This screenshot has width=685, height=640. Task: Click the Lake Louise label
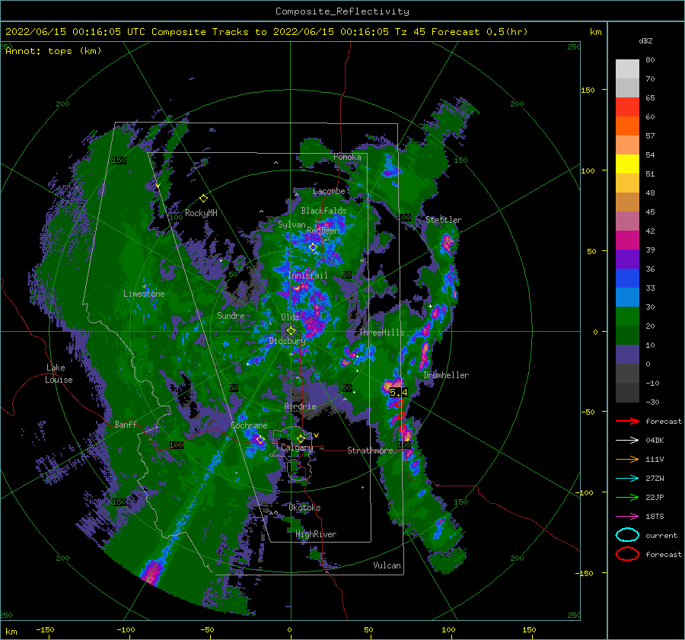coord(59,374)
